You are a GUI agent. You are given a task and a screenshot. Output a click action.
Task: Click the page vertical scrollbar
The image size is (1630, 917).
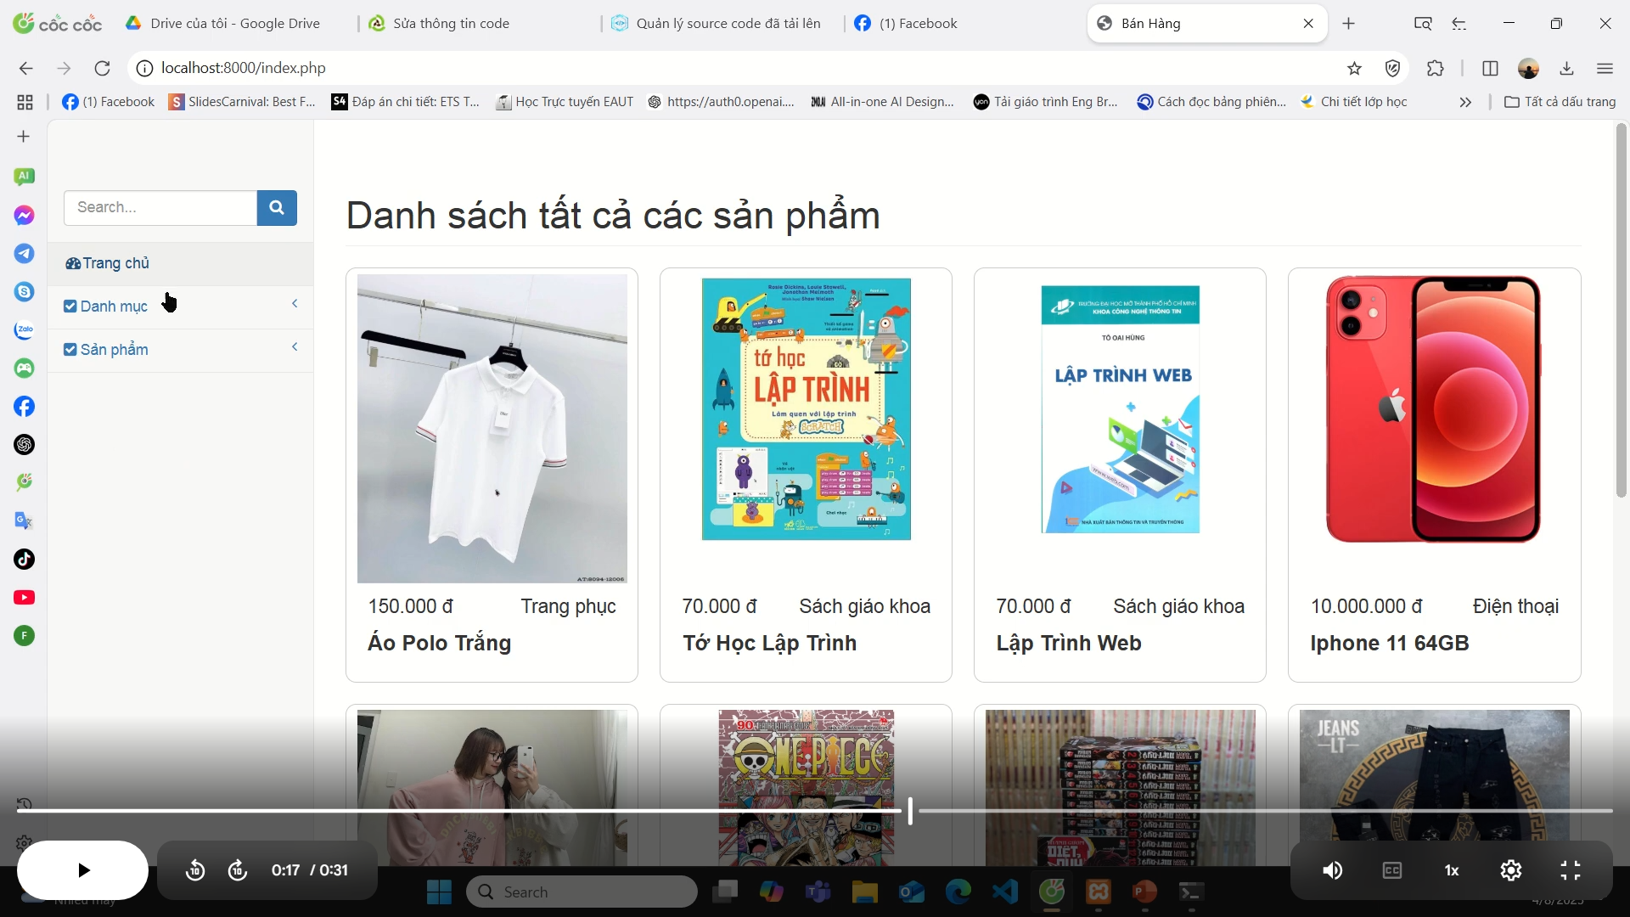1622,310
